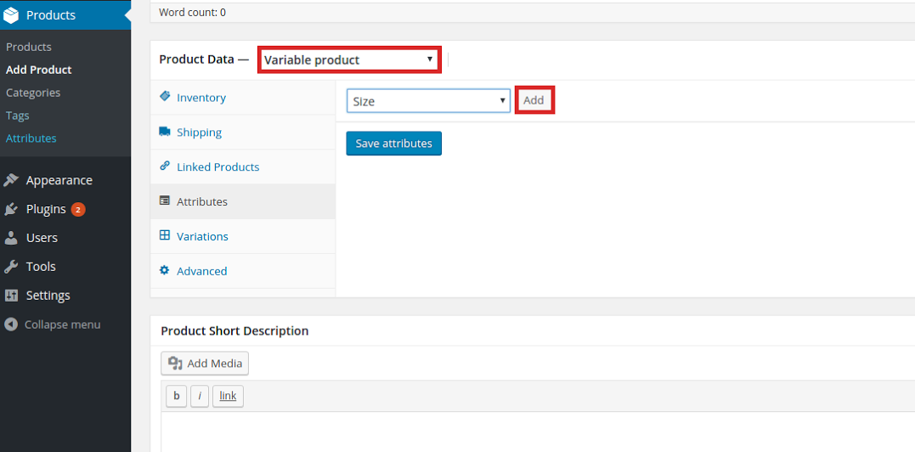Click the Products box icon in sidebar
This screenshot has width=915, height=452.
tap(11, 15)
